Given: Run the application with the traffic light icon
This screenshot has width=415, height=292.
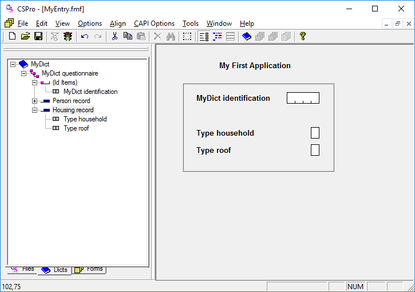Looking at the screenshot, I should pyautogui.click(x=68, y=36).
